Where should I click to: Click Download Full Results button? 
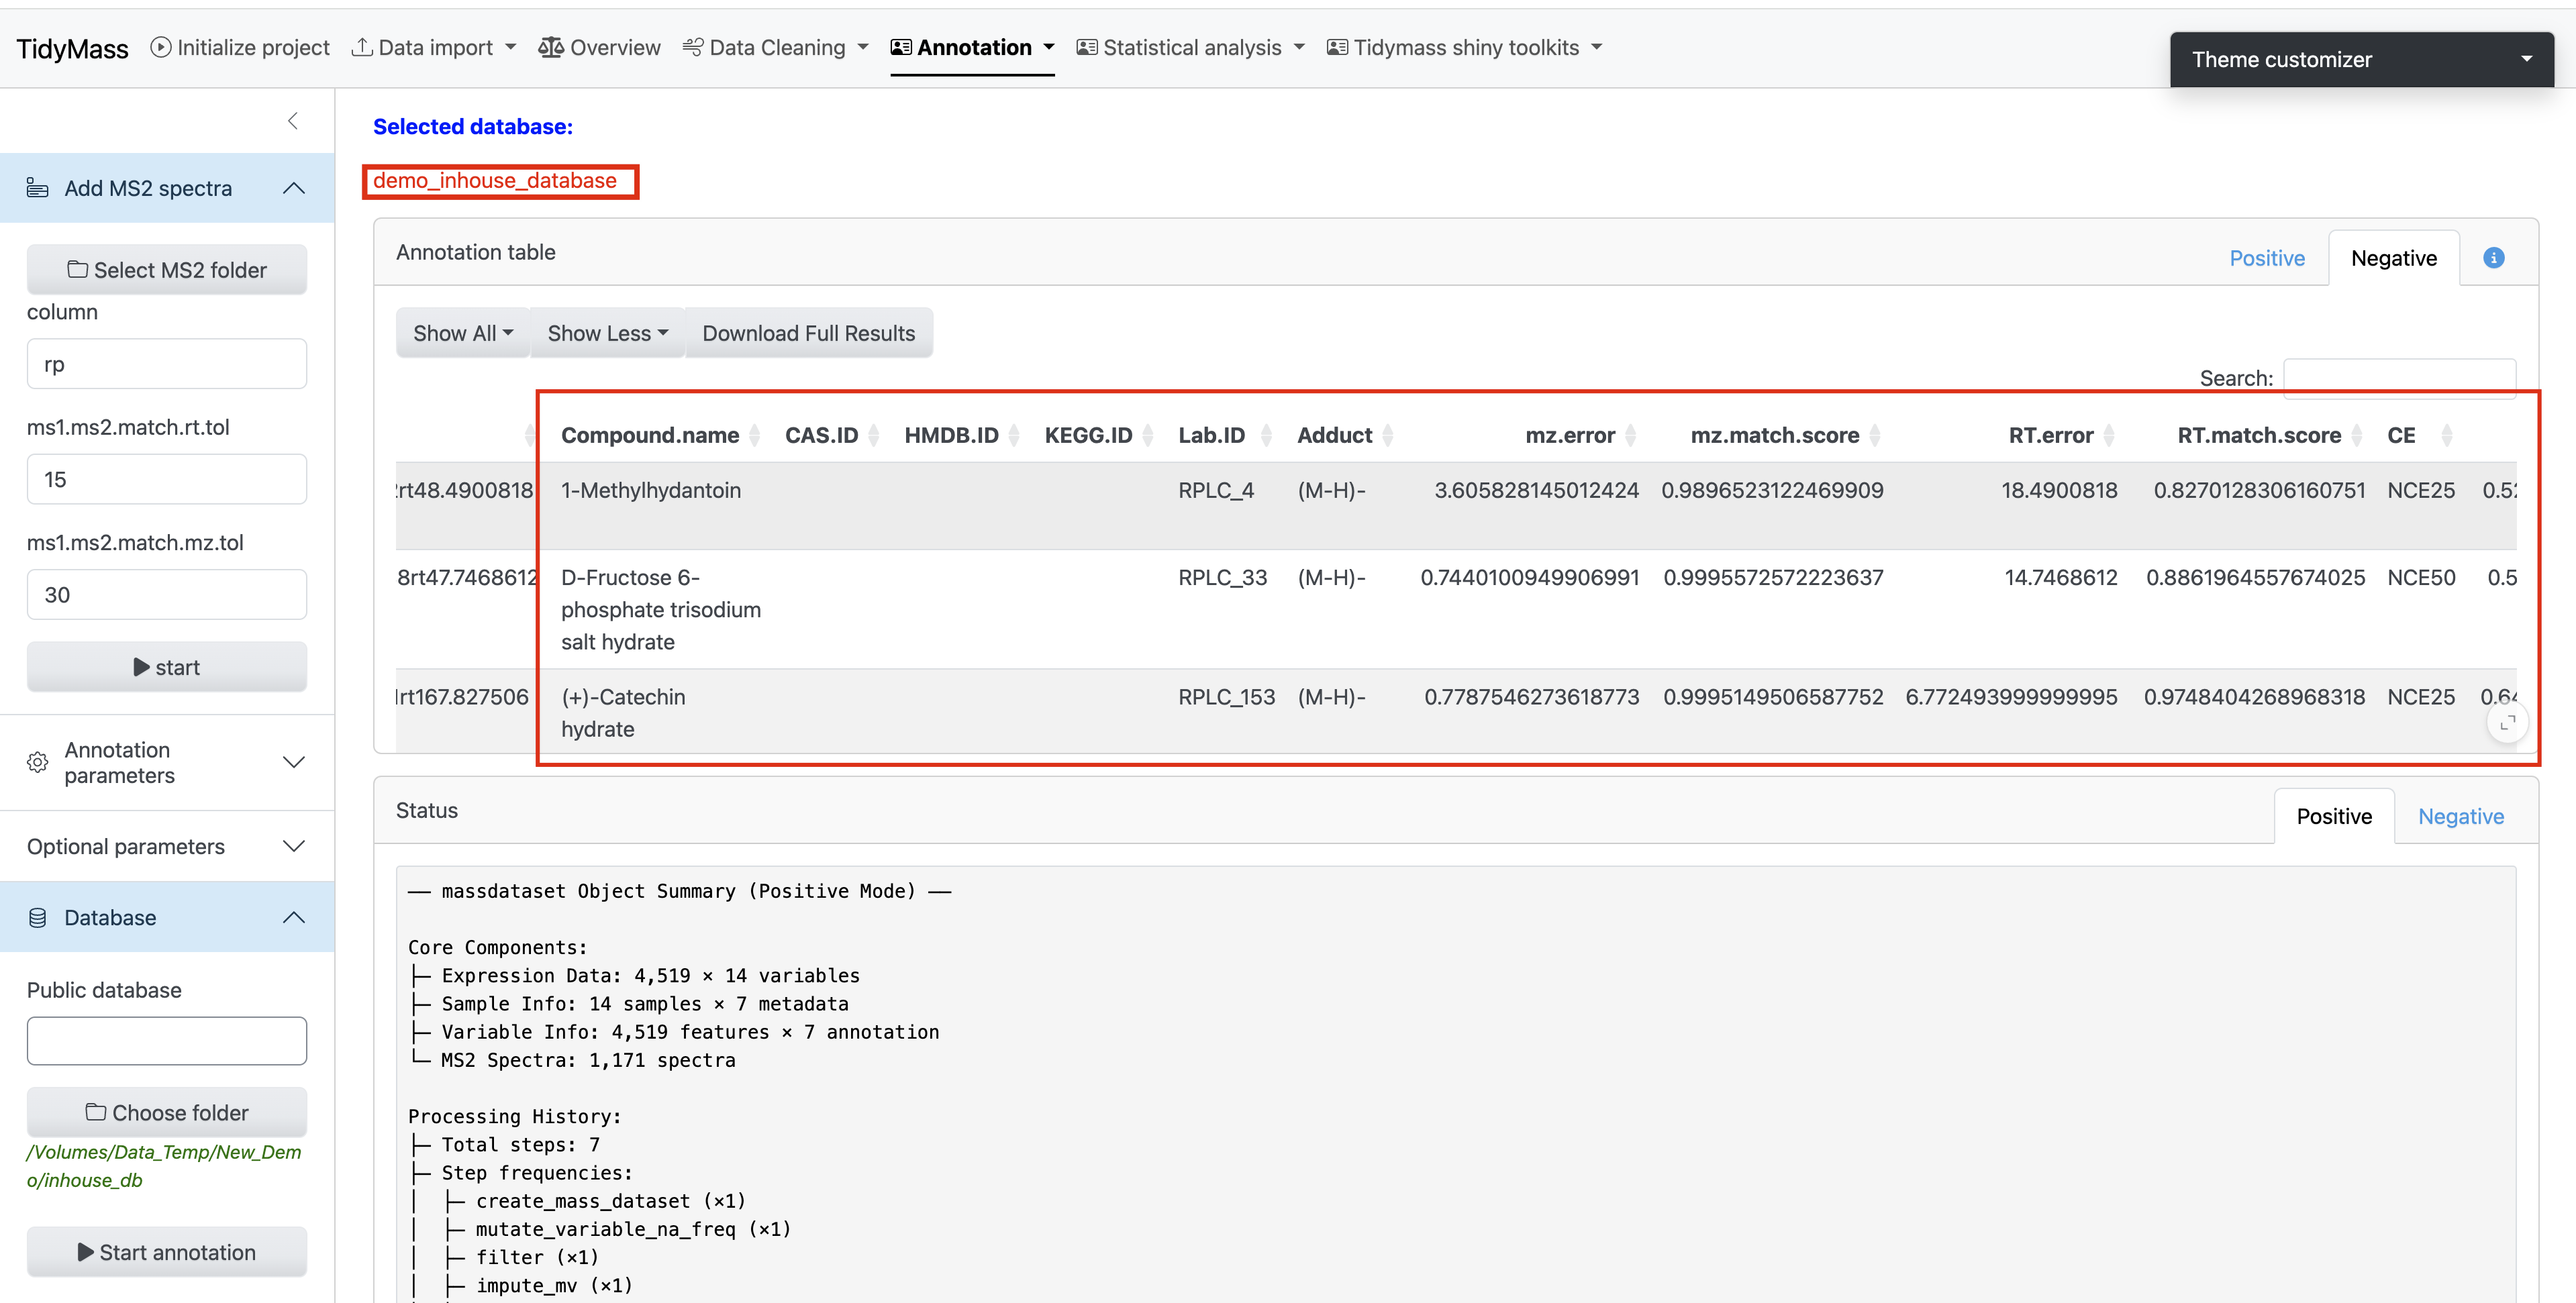coord(808,333)
